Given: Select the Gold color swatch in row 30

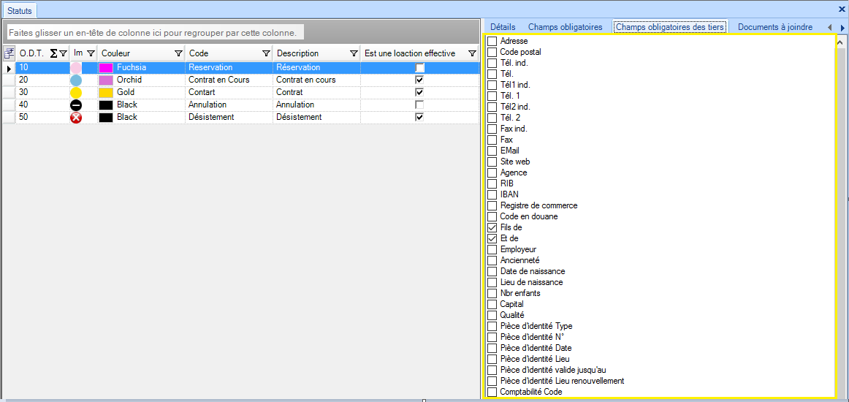Looking at the screenshot, I should coord(106,93).
